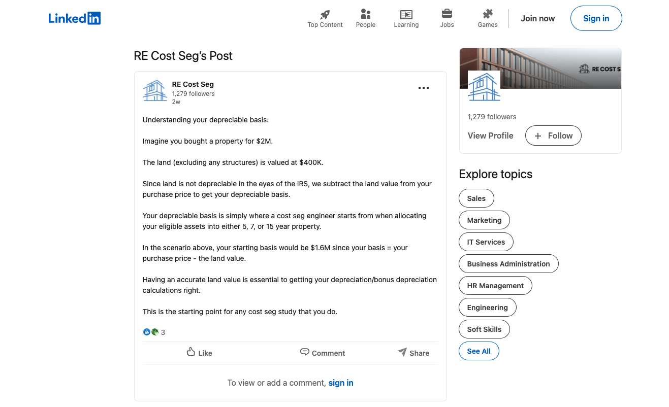Open Learning nav item
Screen dimensions: 669x407
point(406,18)
